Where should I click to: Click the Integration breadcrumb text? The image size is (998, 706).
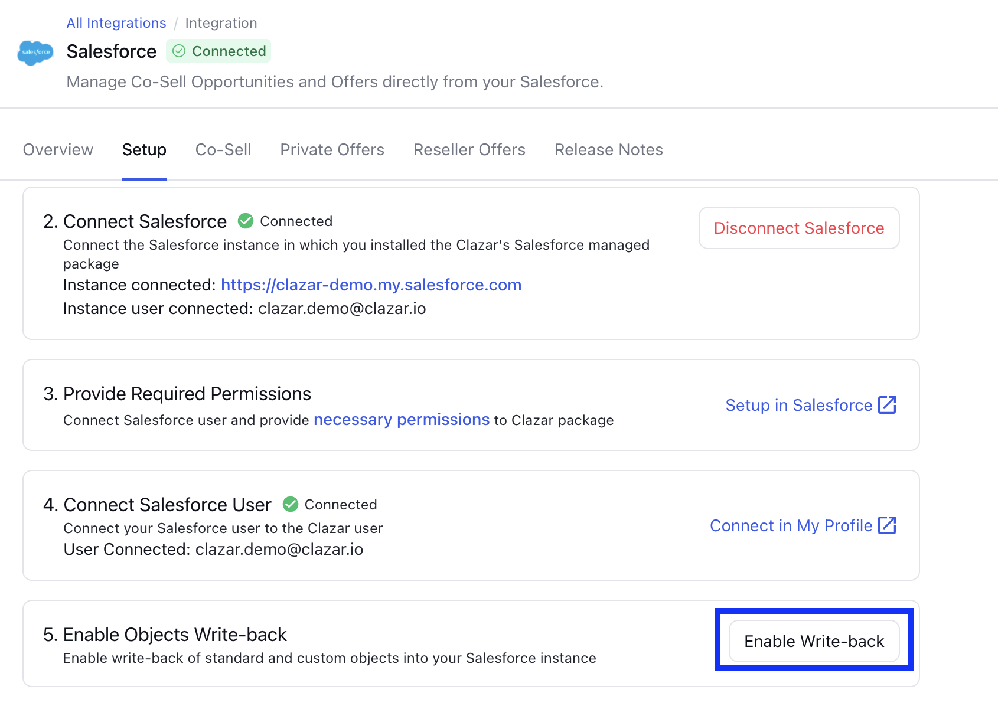(221, 23)
